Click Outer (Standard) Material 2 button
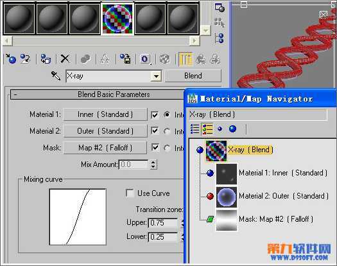Viewport: 337px width, 266px height. [x=105, y=131]
